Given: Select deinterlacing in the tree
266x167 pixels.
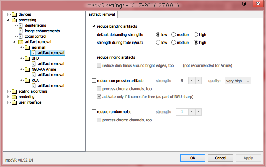Looking at the screenshot, I should click(x=35, y=25).
